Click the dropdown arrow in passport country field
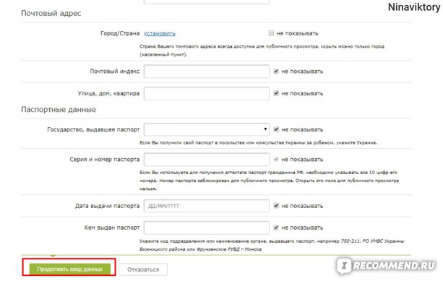Viewport: 443px width, 281px height. click(265, 129)
